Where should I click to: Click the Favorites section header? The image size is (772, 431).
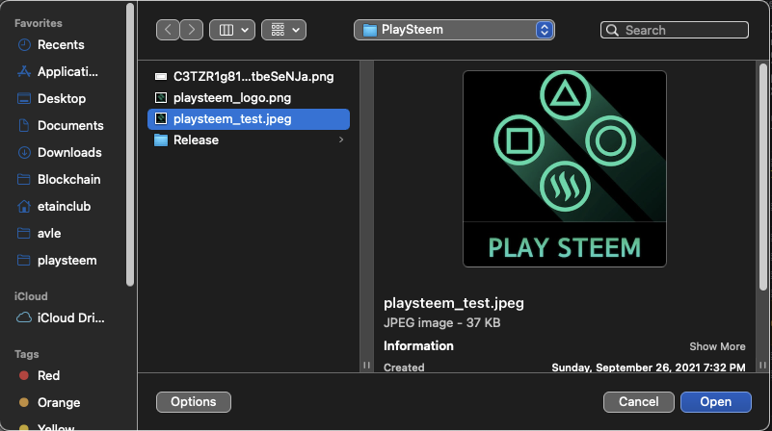[39, 23]
